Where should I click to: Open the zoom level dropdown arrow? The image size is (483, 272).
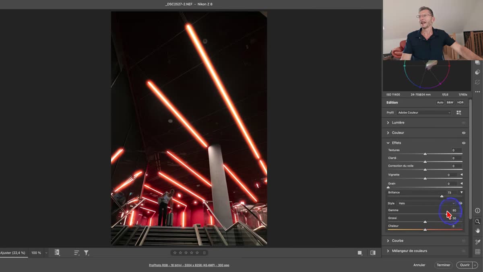pyautogui.click(x=46, y=253)
